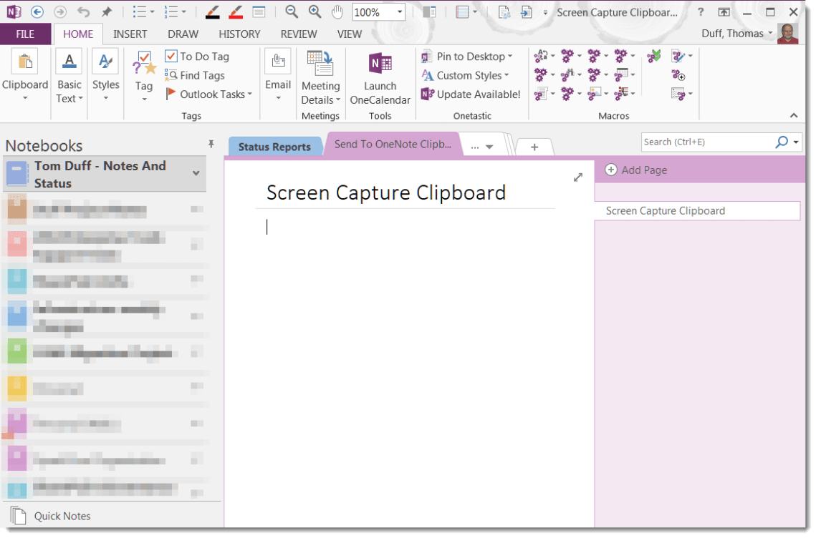
Task: Enable the To Do Tag checkbox
Action: click(x=171, y=56)
